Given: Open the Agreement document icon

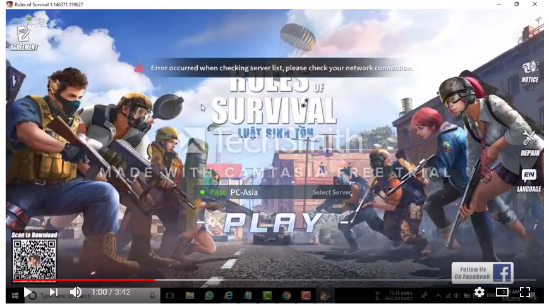Looking at the screenshot, I should coord(23,39).
